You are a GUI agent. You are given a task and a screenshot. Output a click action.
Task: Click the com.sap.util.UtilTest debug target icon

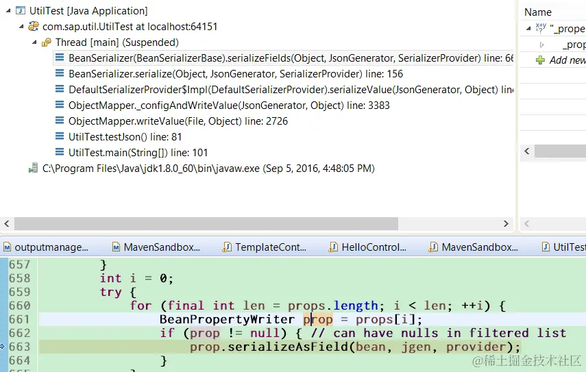34,26
